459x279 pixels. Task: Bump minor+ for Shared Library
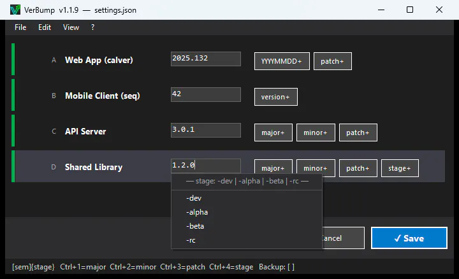click(x=316, y=167)
